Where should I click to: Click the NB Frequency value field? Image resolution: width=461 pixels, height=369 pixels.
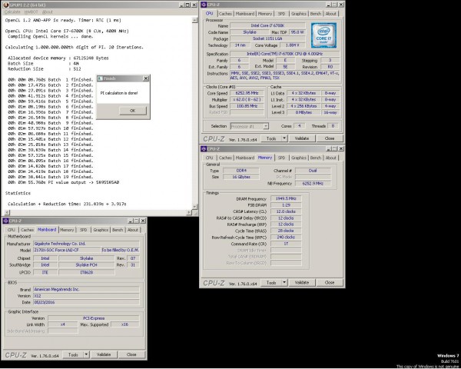tap(313, 183)
